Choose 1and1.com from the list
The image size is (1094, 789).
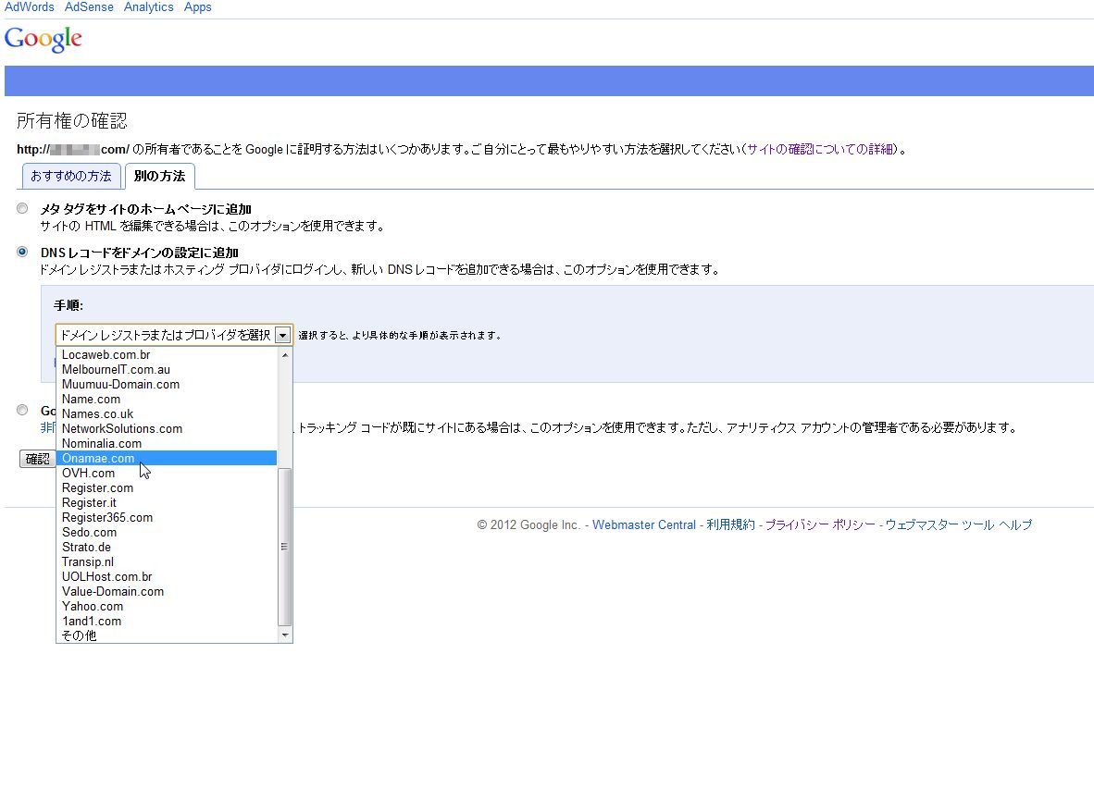click(x=166, y=621)
